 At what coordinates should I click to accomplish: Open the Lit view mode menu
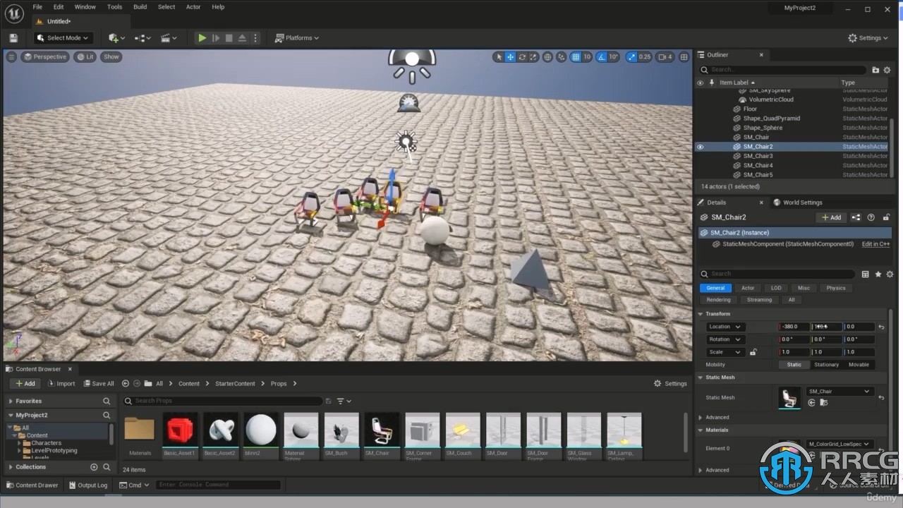tap(85, 57)
